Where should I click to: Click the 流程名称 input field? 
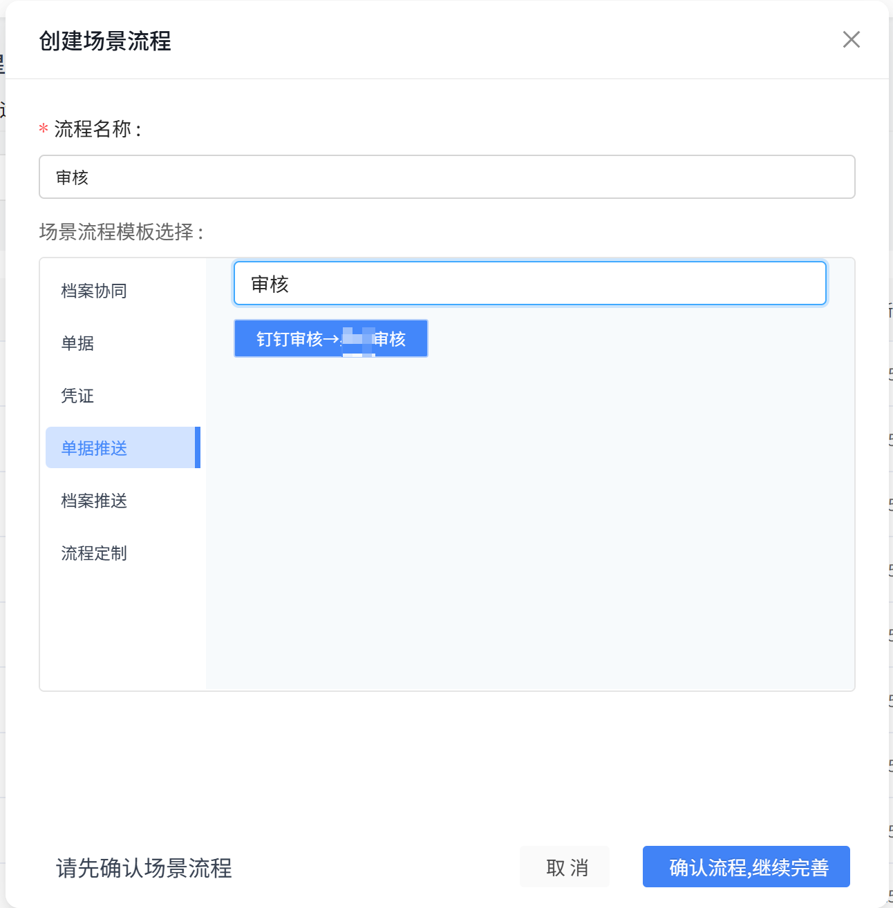pos(446,177)
